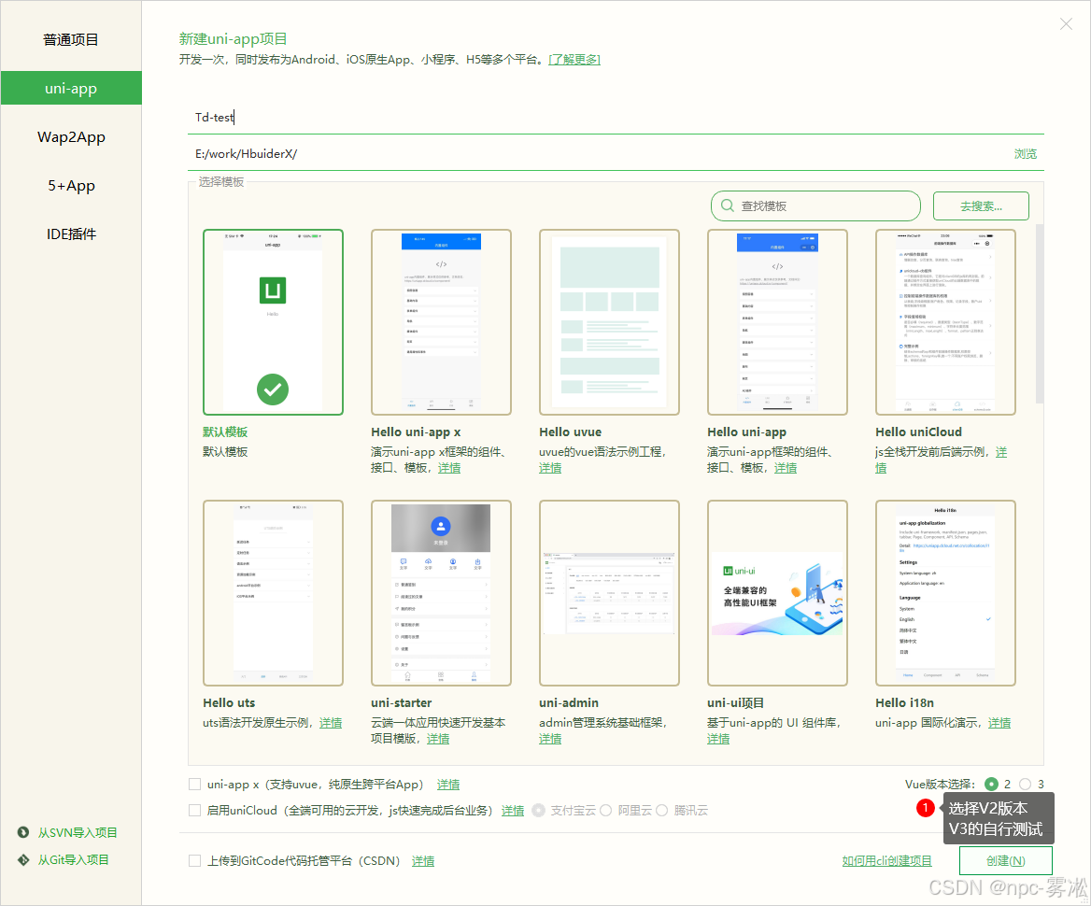Open 详情 link under uni-ui项目
1091x906 pixels.
(x=718, y=738)
